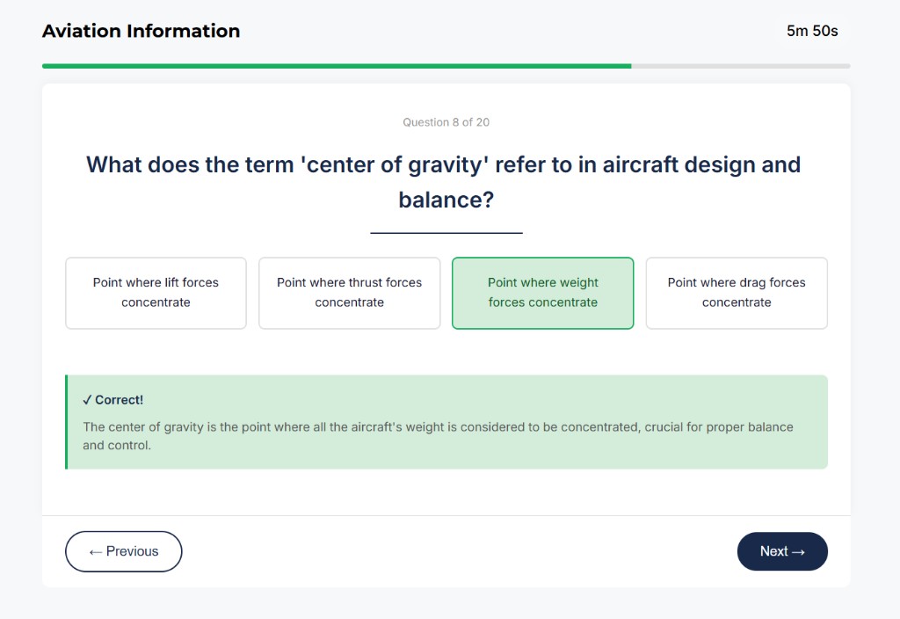Select answer 'Point where weight forces concentrate'
The image size is (900, 619).
(x=542, y=293)
